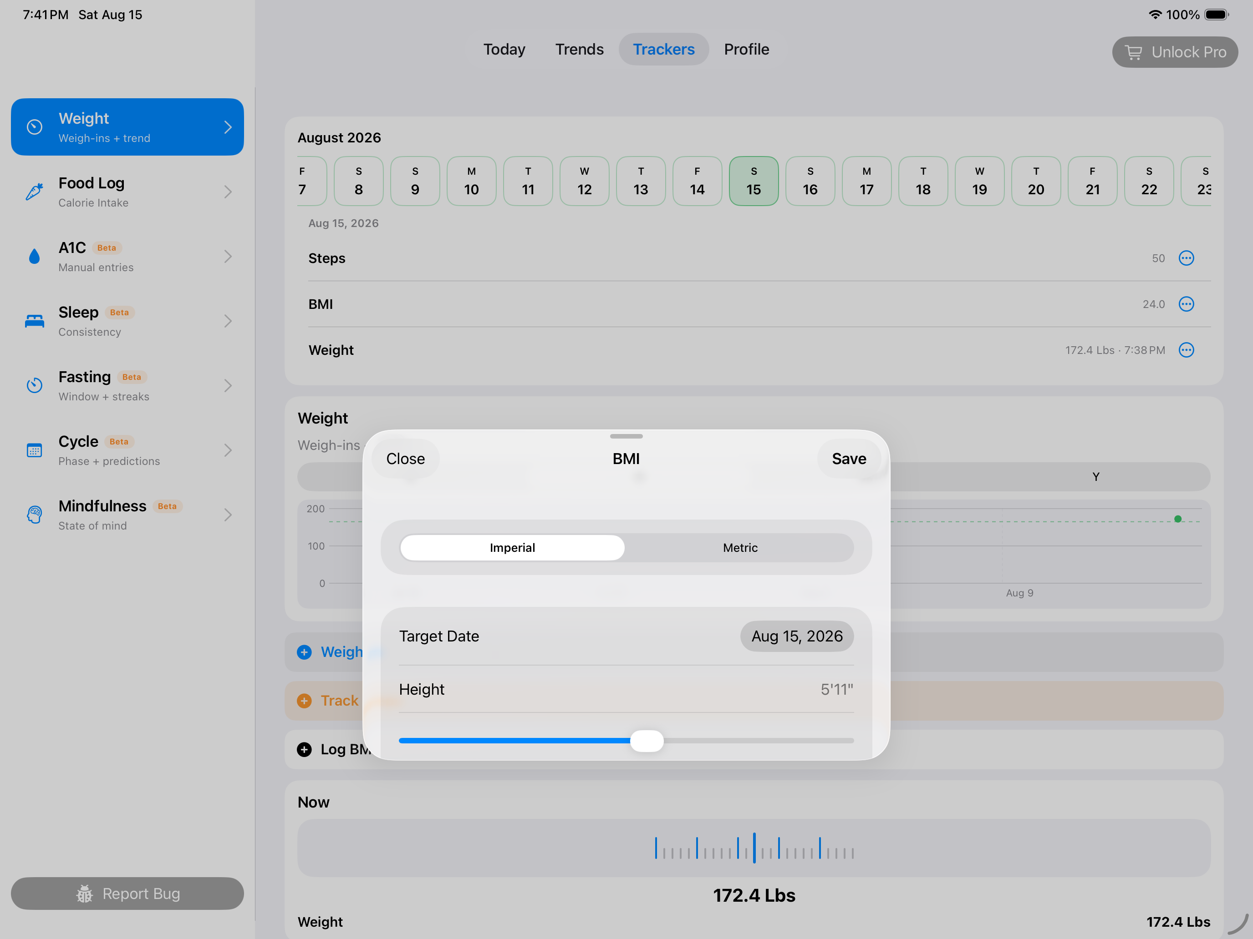This screenshot has height=939, width=1253.
Task: Open the more options icon for Weight row
Action: (1186, 350)
